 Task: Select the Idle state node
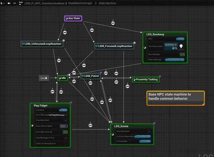click(62, 78)
